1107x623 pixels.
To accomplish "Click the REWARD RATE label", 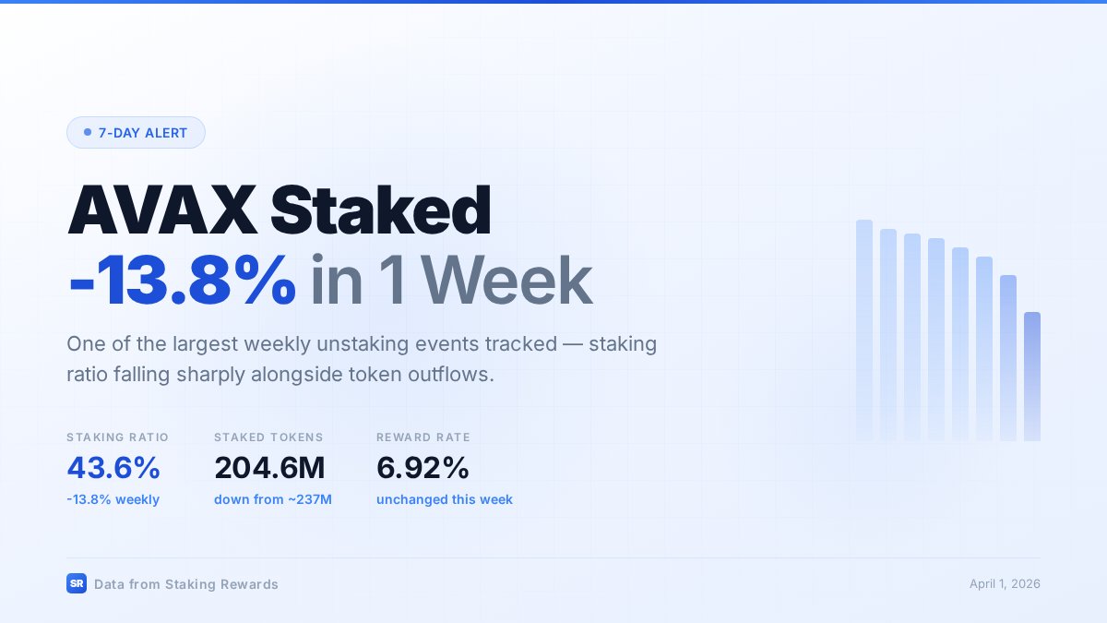I will [x=423, y=437].
